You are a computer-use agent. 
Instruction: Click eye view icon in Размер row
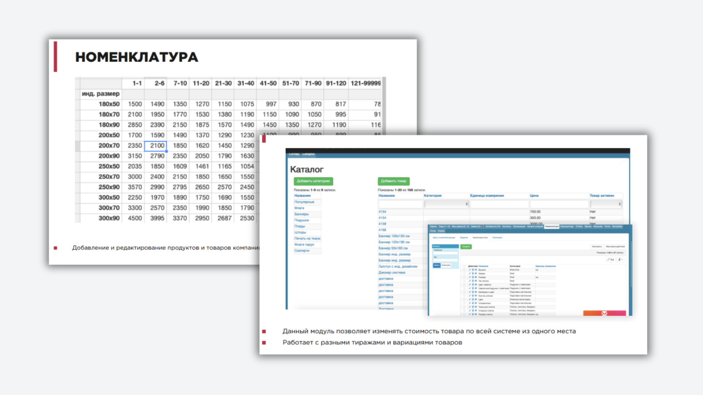(476, 277)
